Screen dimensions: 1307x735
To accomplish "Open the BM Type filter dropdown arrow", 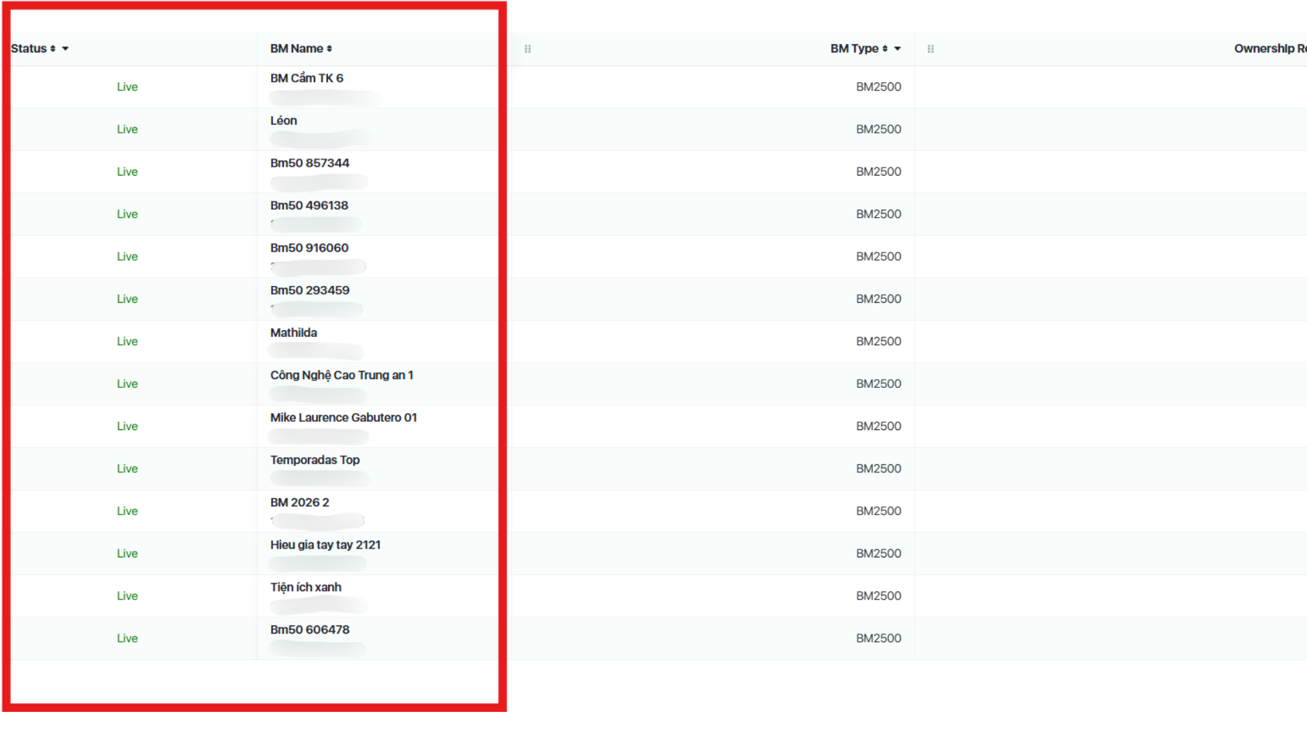I will pos(898,49).
